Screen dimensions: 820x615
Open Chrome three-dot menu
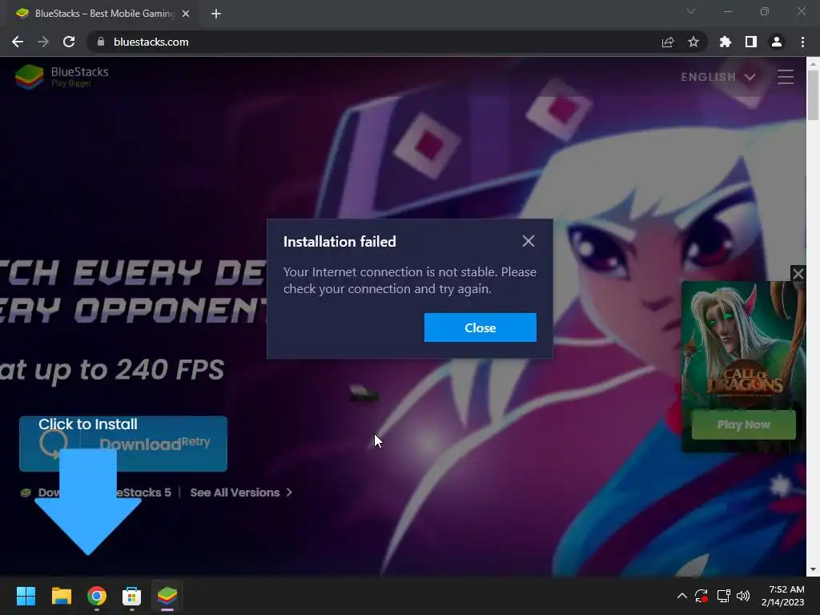(x=802, y=42)
